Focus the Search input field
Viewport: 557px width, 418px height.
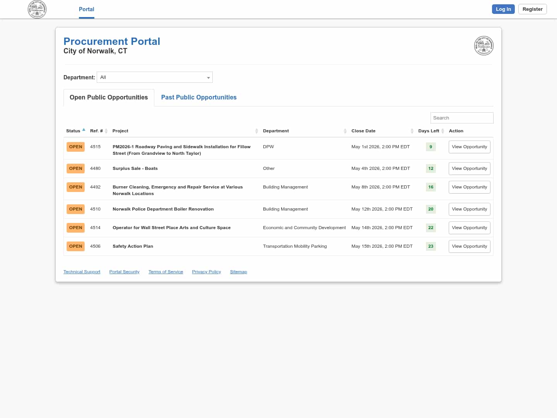click(461, 118)
